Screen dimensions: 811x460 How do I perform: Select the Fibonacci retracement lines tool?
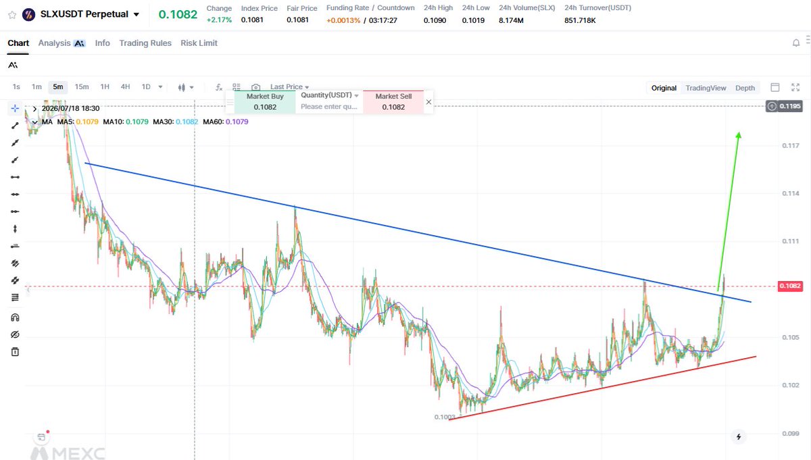[15, 297]
